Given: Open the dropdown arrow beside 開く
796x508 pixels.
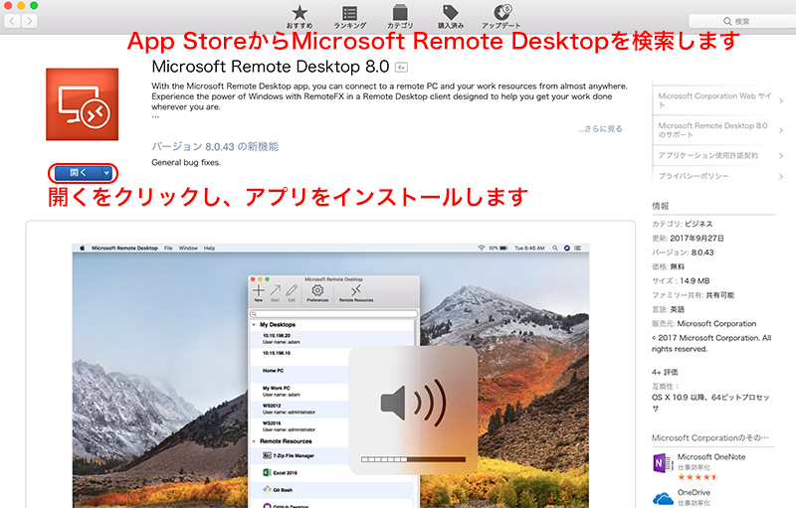Looking at the screenshot, I should (x=106, y=173).
